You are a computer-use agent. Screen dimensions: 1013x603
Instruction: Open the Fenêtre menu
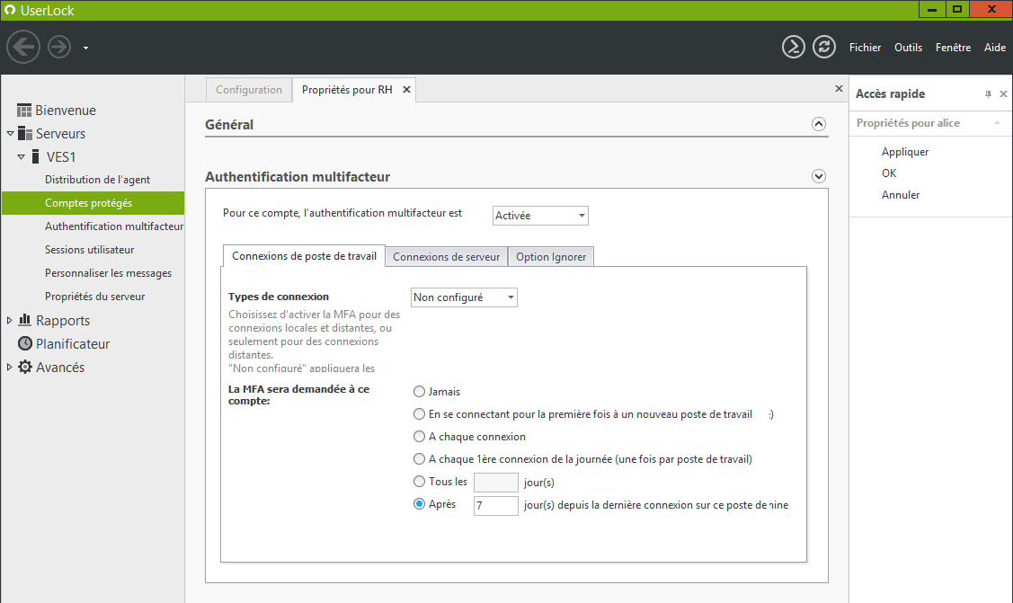(953, 47)
